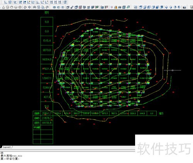The image size is (193, 163).
Task: Click the Origin UCS icon
Action: coord(38,2)
